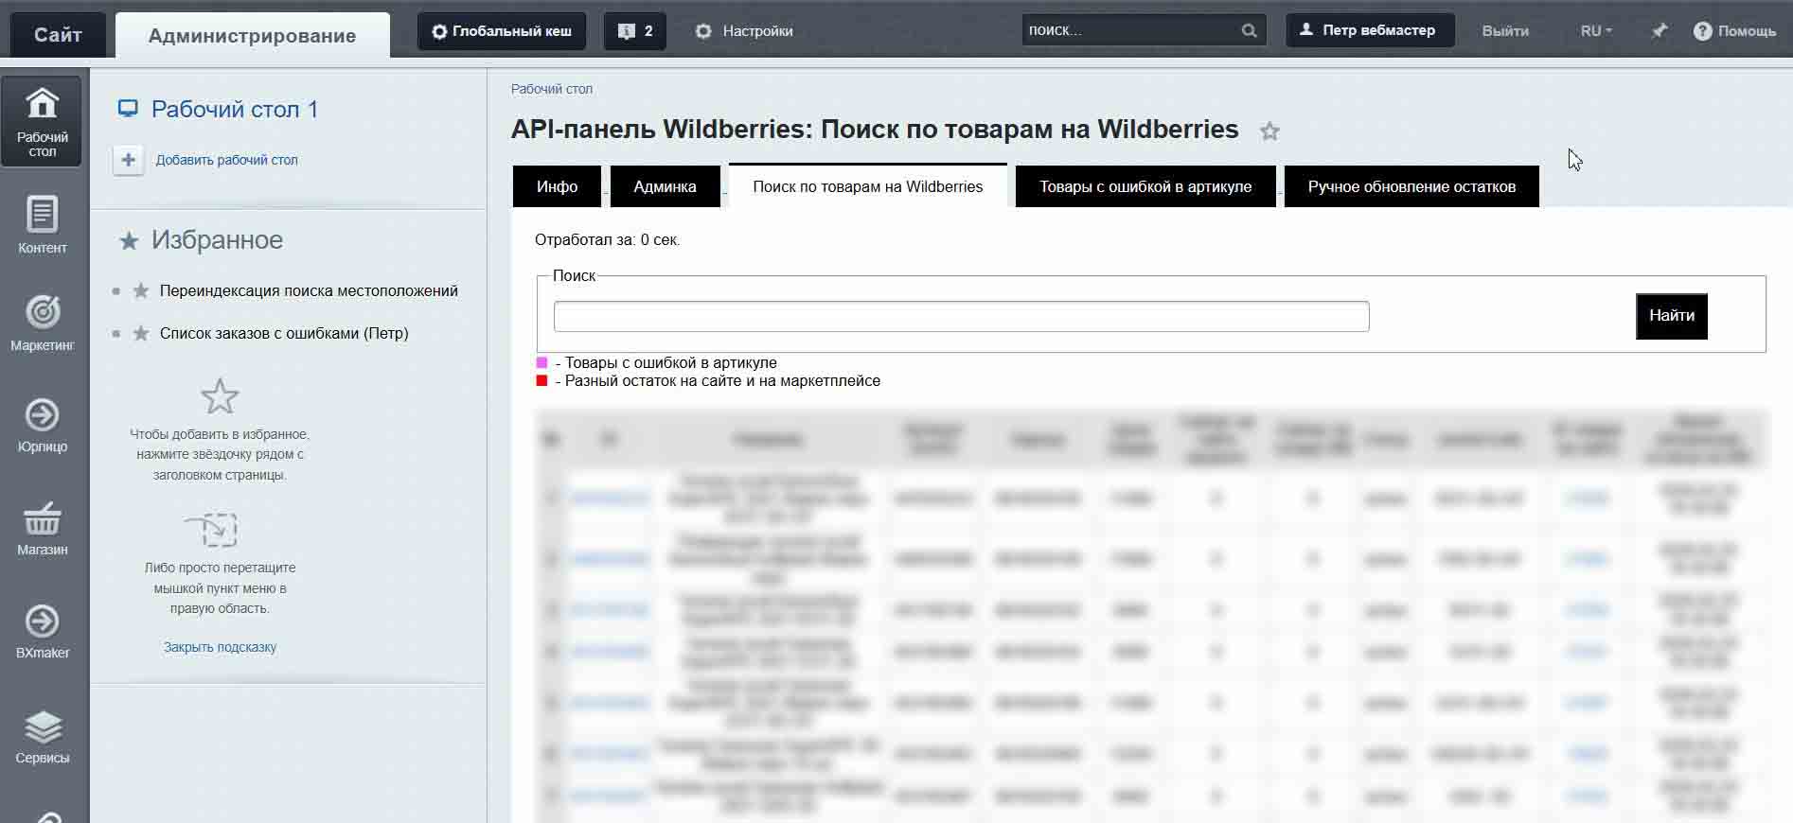Click star beside Переиндексация поиска местоположений
The image size is (1793, 823).
(141, 290)
